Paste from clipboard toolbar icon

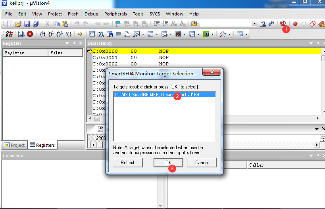[x=65, y=24]
